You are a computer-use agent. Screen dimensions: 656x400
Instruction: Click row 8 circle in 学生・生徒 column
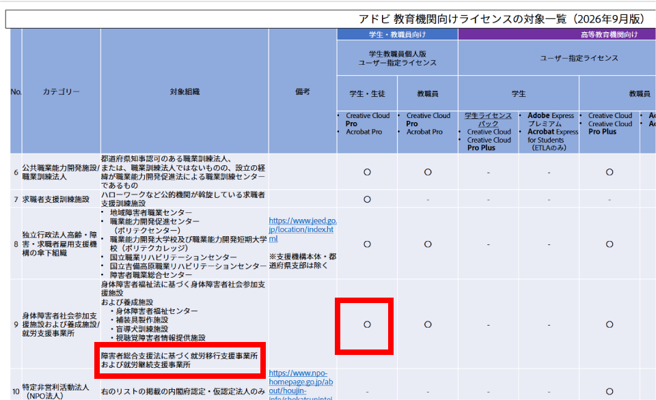click(368, 244)
